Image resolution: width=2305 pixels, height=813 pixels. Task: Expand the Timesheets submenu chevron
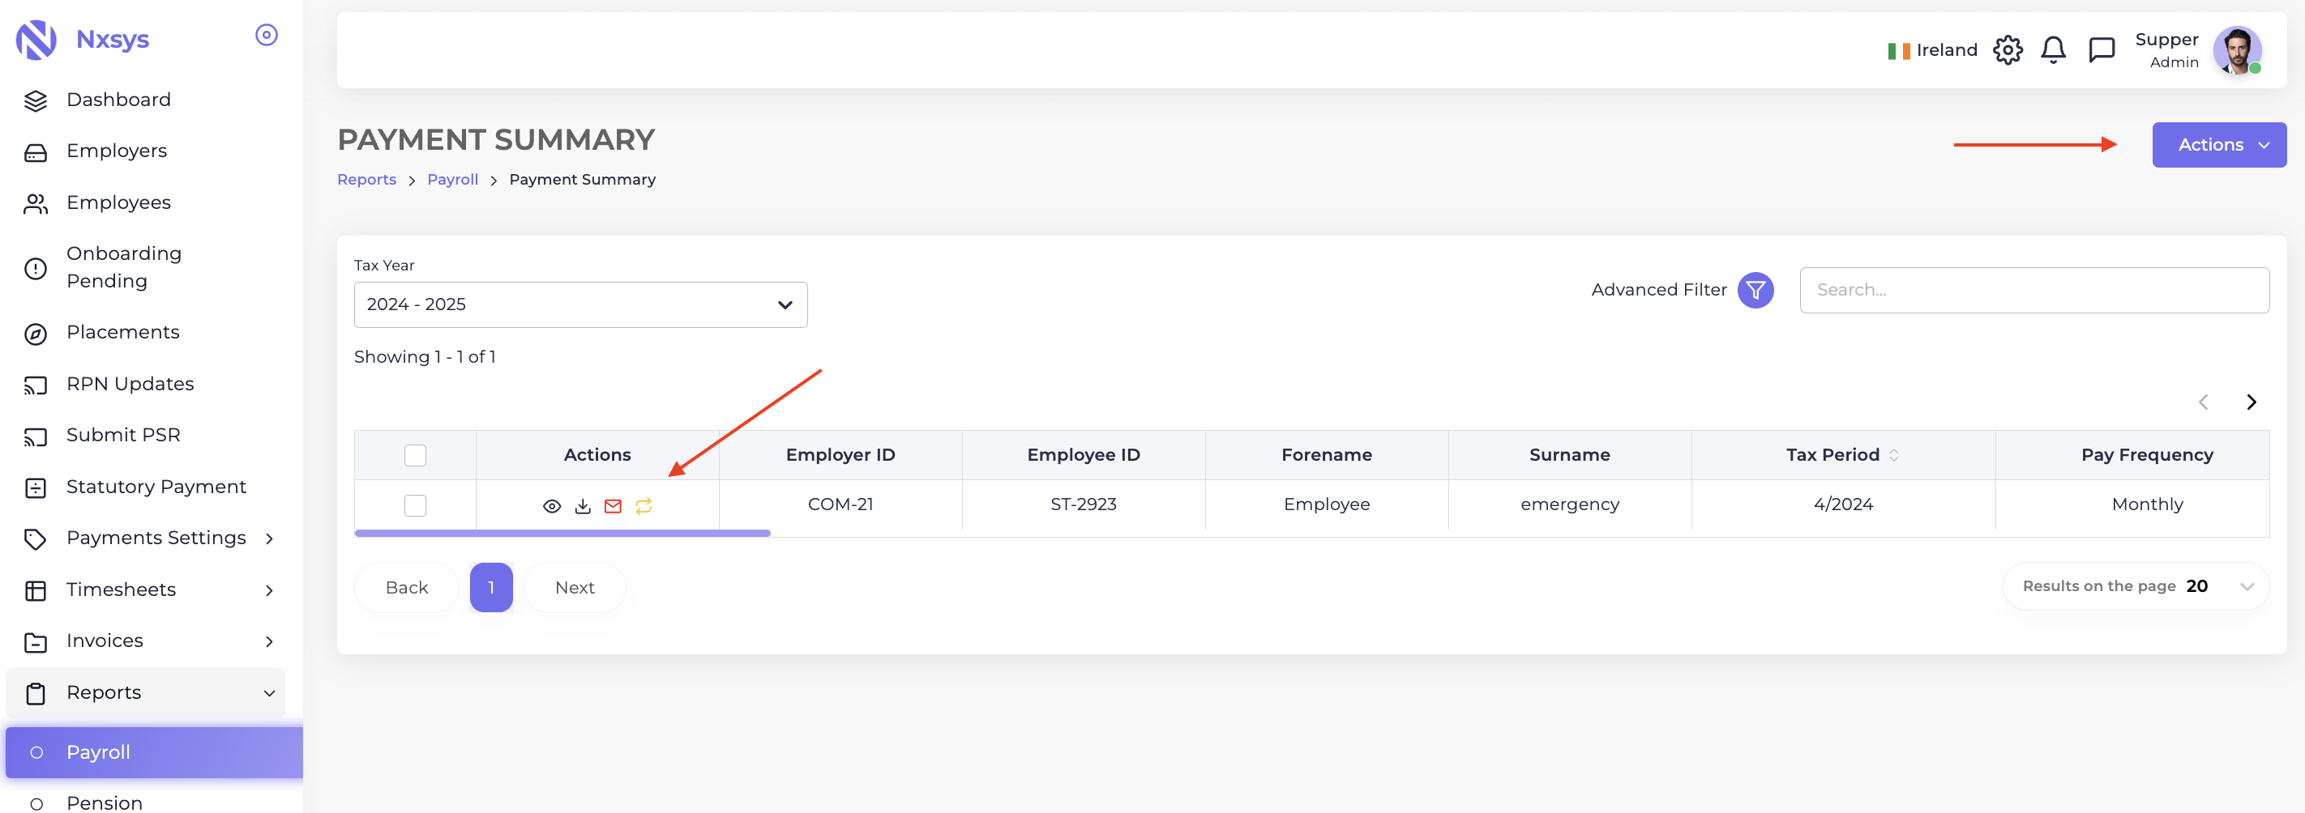[x=269, y=590]
